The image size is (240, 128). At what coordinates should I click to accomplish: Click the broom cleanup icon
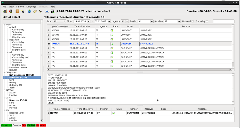(x=41, y=11)
